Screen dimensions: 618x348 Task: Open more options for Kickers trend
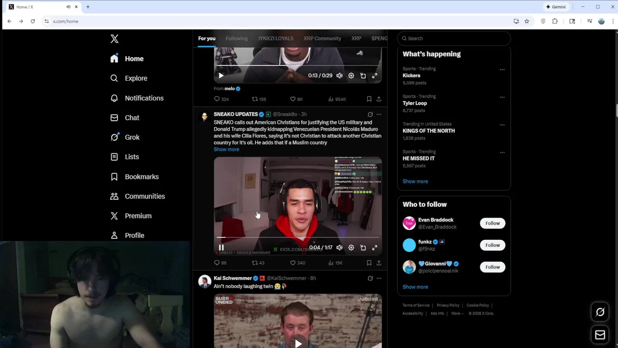tap(502, 70)
